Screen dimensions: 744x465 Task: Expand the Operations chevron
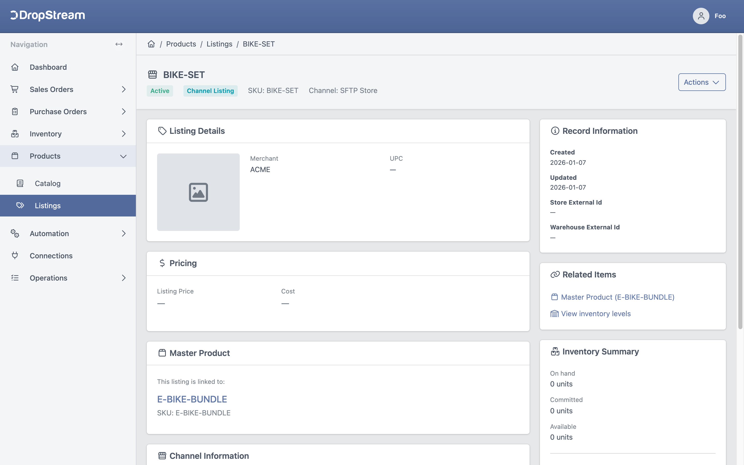point(123,278)
